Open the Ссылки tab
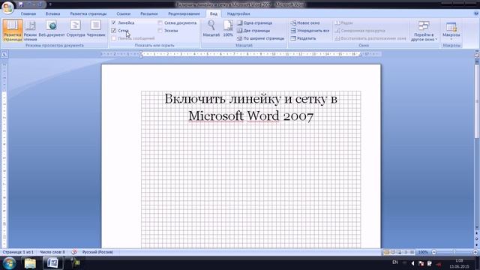 [x=123, y=13]
